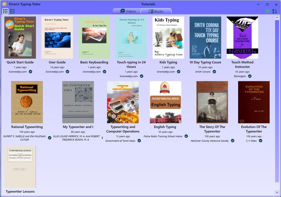Click the User Guide title
The image size is (281, 197).
(57, 62)
